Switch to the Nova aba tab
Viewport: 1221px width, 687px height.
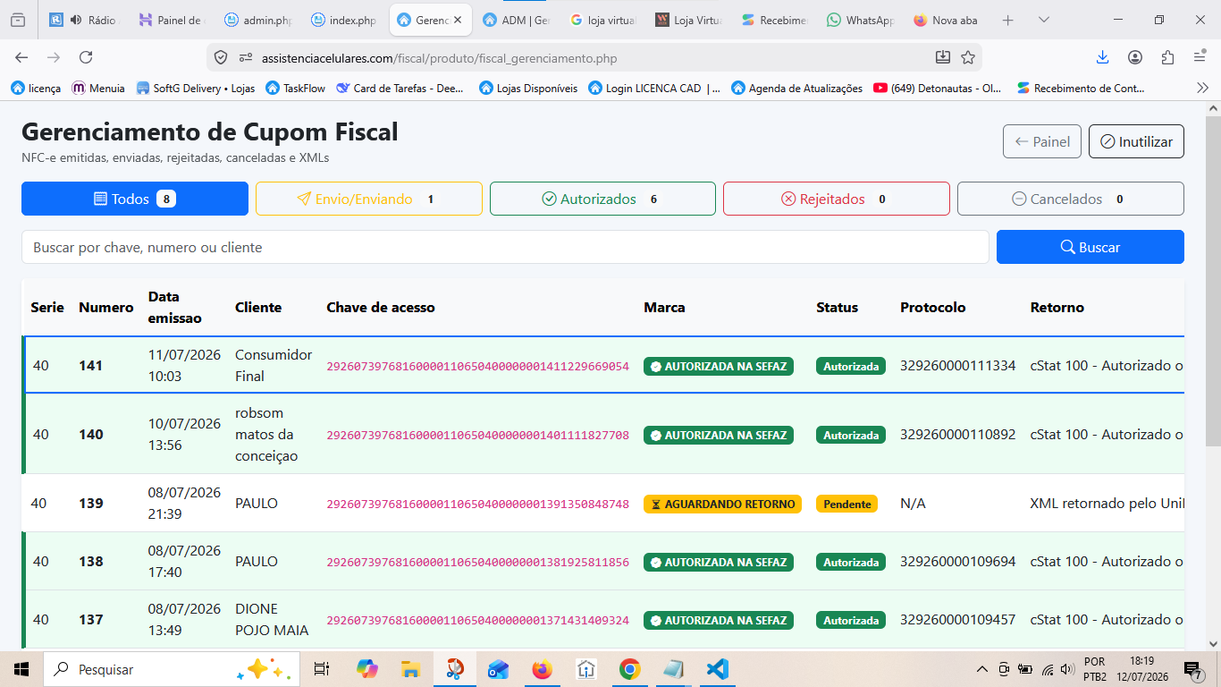(x=947, y=20)
